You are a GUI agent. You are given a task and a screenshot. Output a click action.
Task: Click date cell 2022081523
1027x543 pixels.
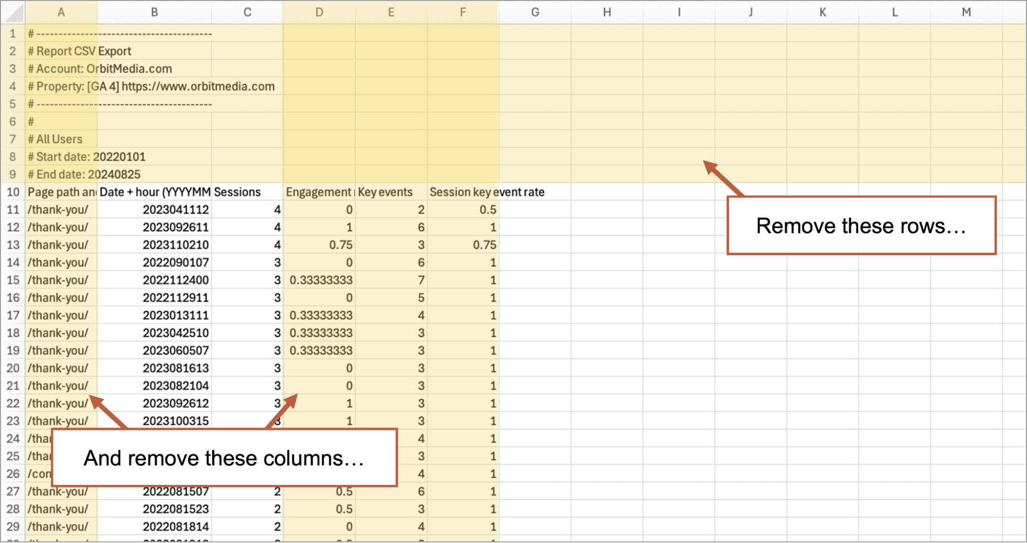click(154, 509)
